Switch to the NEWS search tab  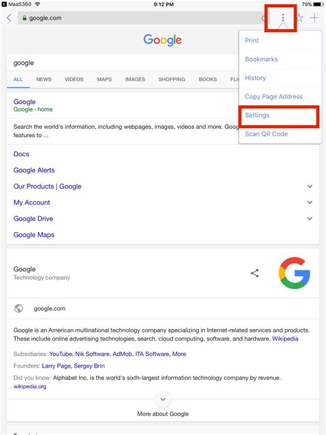pos(44,79)
